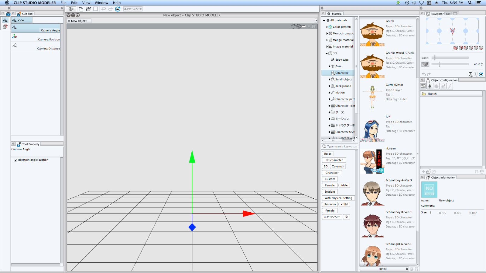Open the View menu

point(86,3)
